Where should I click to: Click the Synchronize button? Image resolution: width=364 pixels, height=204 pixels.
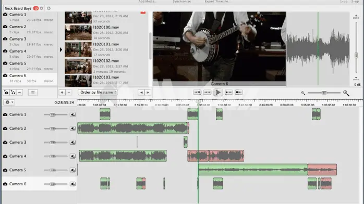pos(182,2)
